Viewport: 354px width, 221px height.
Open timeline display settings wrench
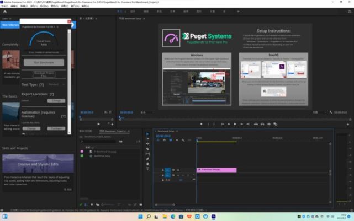pyautogui.click(x=183, y=141)
